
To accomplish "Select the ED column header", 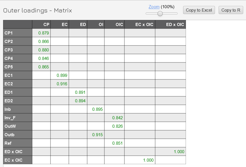I will pyautogui.click(x=78, y=25).
